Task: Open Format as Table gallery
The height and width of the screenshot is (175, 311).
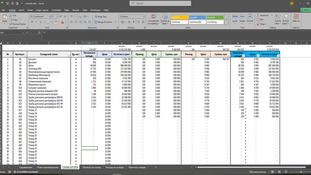Action: coord(165,19)
